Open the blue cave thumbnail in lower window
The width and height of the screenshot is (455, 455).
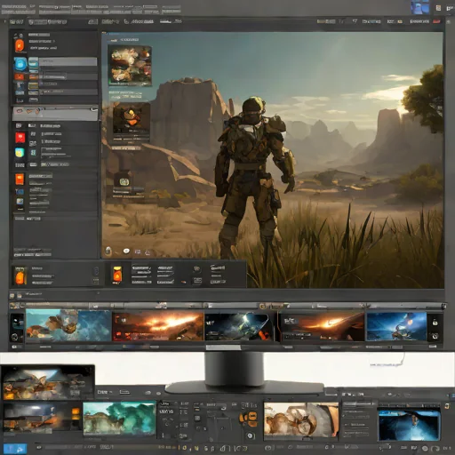coord(409,425)
